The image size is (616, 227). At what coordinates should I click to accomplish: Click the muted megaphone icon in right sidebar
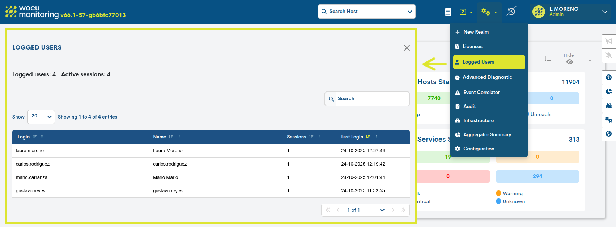pyautogui.click(x=609, y=41)
